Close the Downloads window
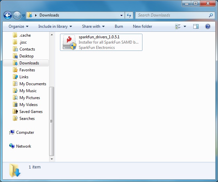 tap(208, 3)
